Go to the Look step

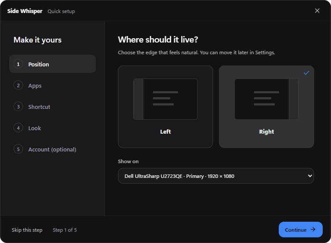point(52,128)
